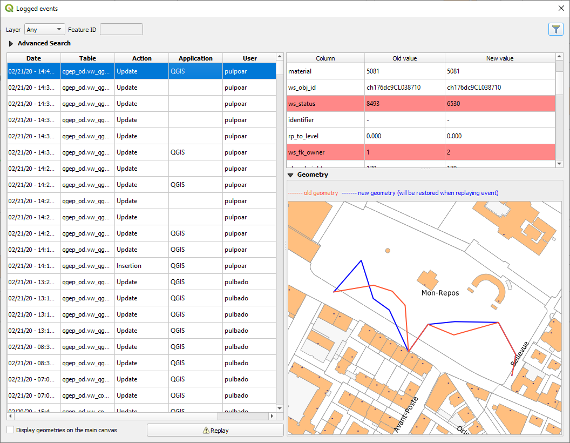Image resolution: width=570 pixels, height=443 pixels.
Task: Click the QGIS logo in title bar
Action: [9, 8]
